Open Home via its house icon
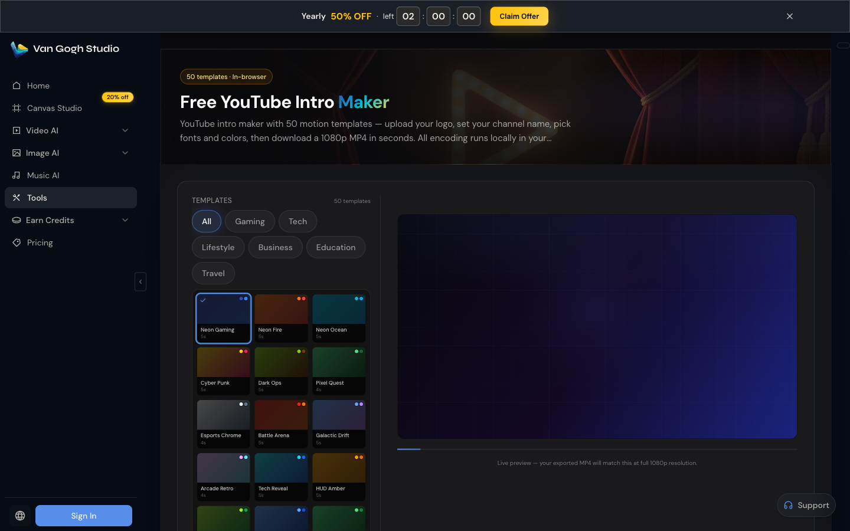The image size is (850, 531). 17,86
